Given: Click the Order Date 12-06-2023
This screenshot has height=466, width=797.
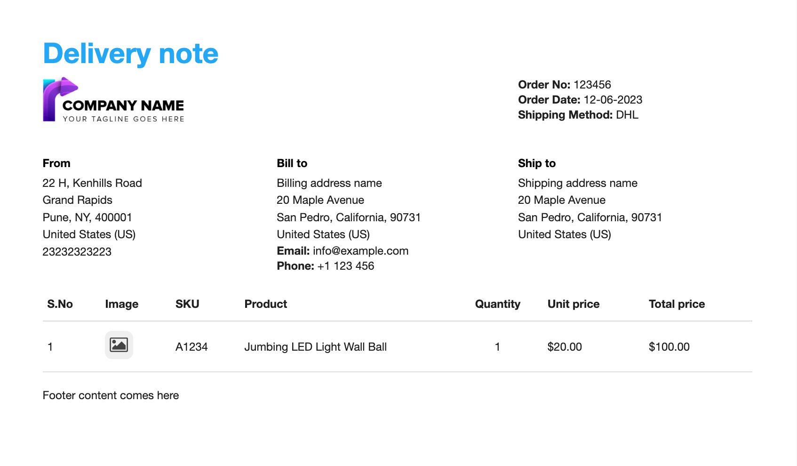Looking at the screenshot, I should [x=613, y=100].
